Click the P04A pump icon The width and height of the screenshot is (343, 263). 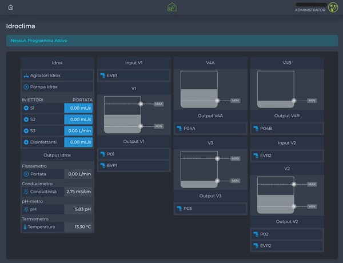[179, 129]
